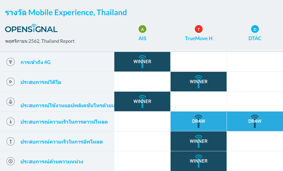Open ประสบการณ์ความเร็วในการดาวน์โหลด link
Image resolution: width=283 pixels, height=171 pixels.
pos(64,122)
